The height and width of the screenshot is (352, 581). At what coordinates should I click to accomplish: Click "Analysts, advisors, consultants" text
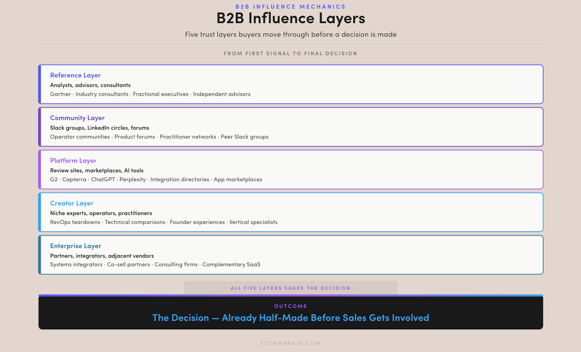click(90, 85)
